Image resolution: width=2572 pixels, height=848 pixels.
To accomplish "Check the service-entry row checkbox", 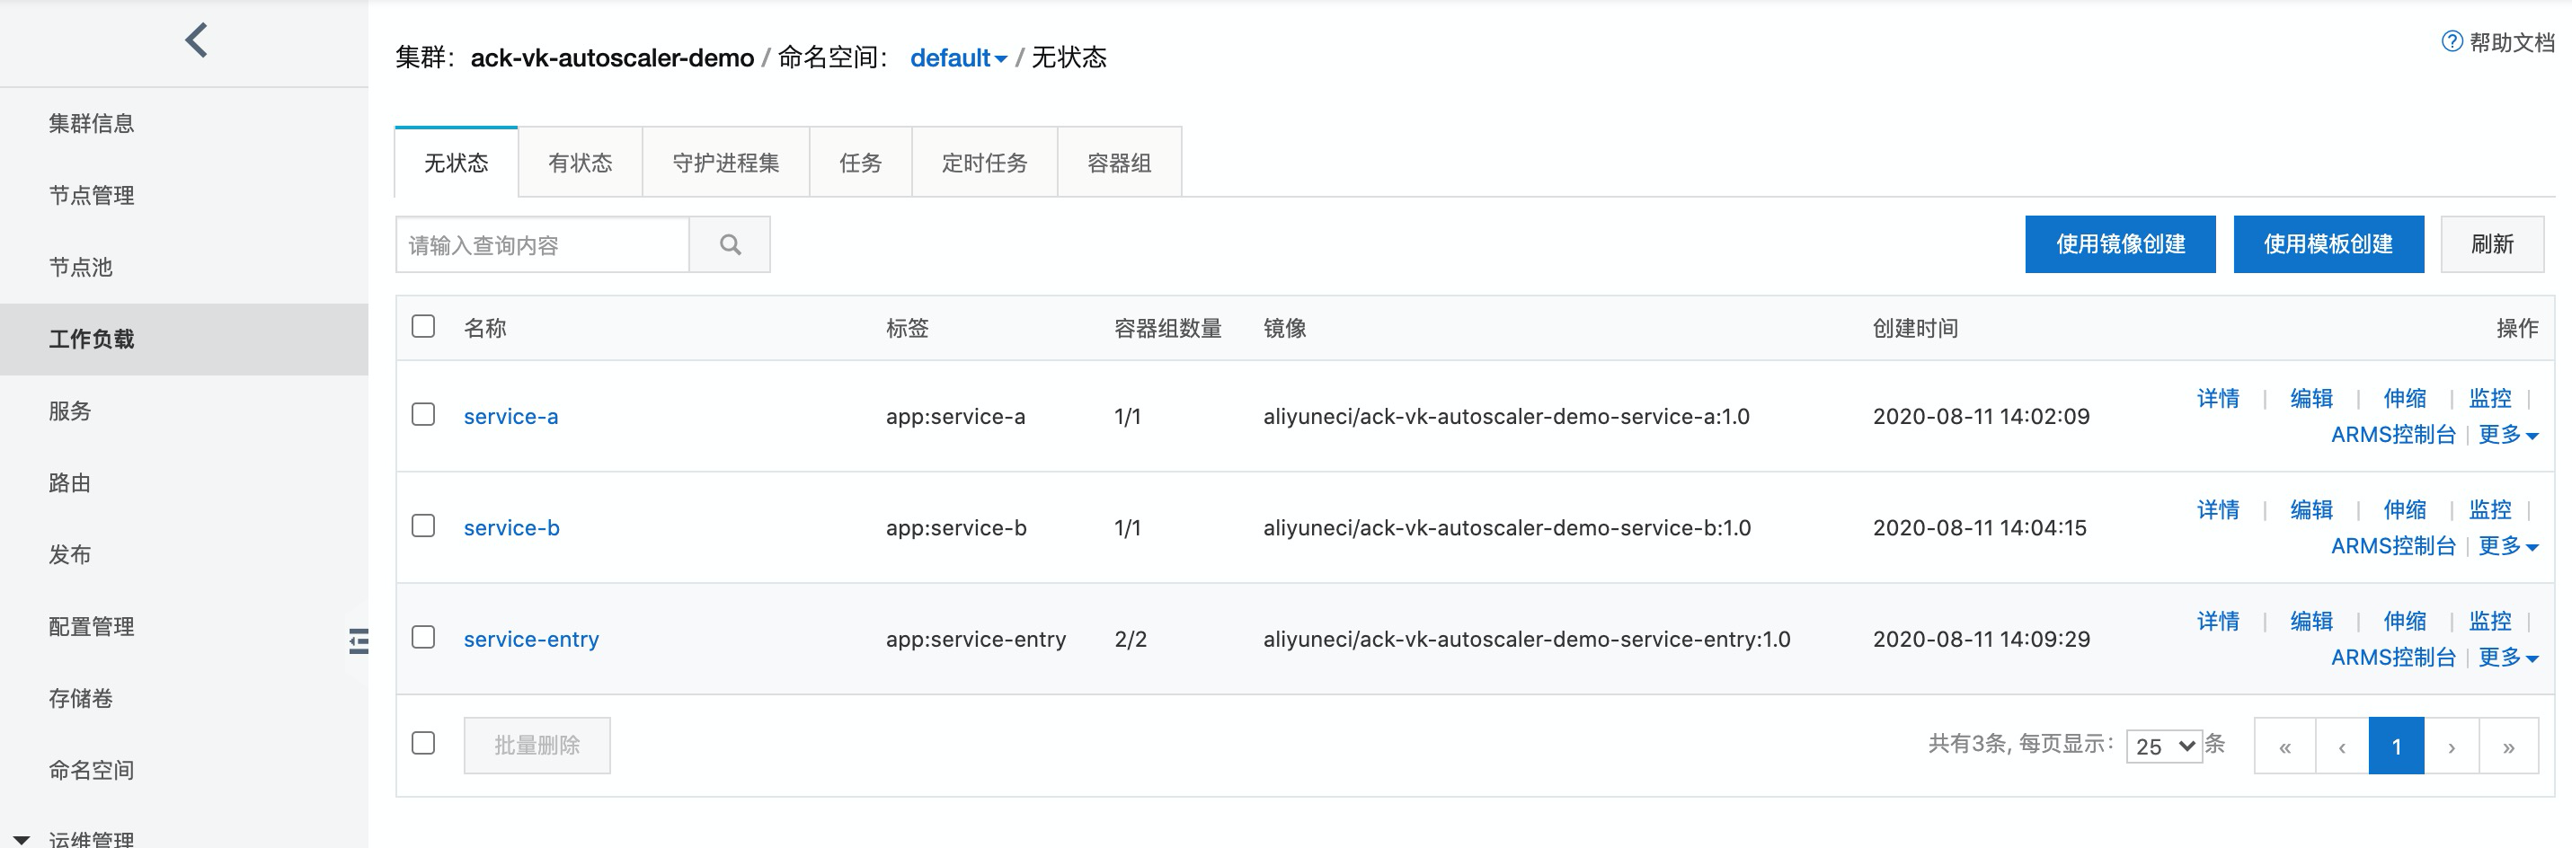I will (423, 637).
